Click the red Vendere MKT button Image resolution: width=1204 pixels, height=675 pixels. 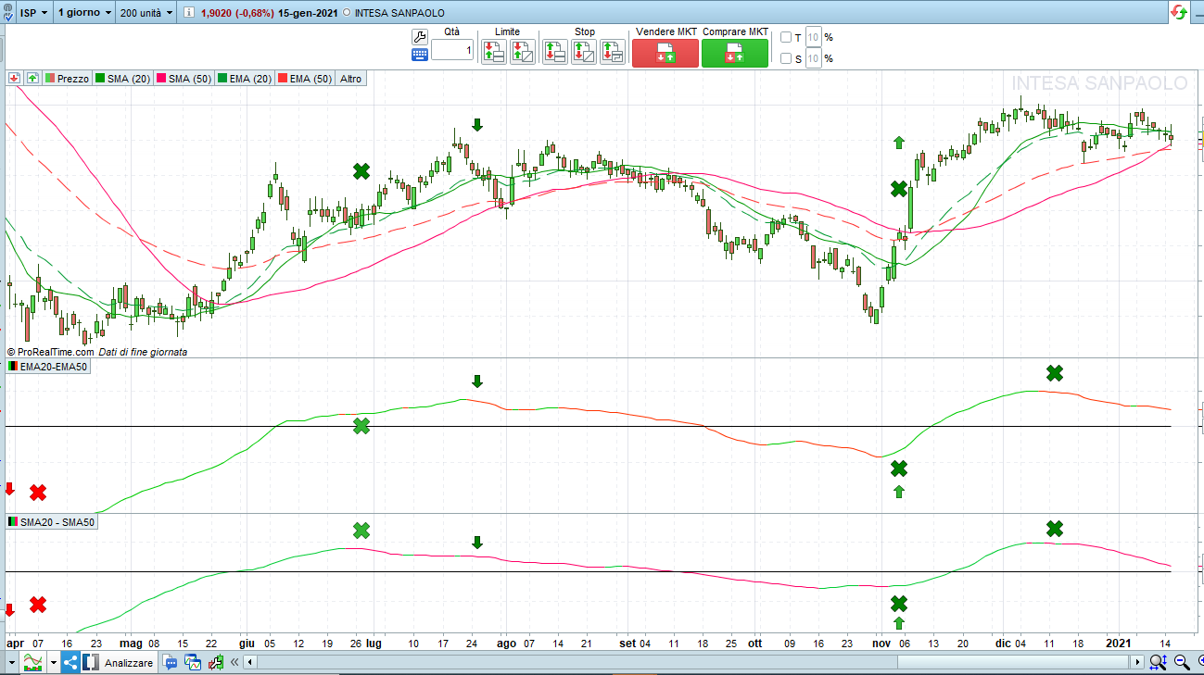pyautogui.click(x=665, y=53)
